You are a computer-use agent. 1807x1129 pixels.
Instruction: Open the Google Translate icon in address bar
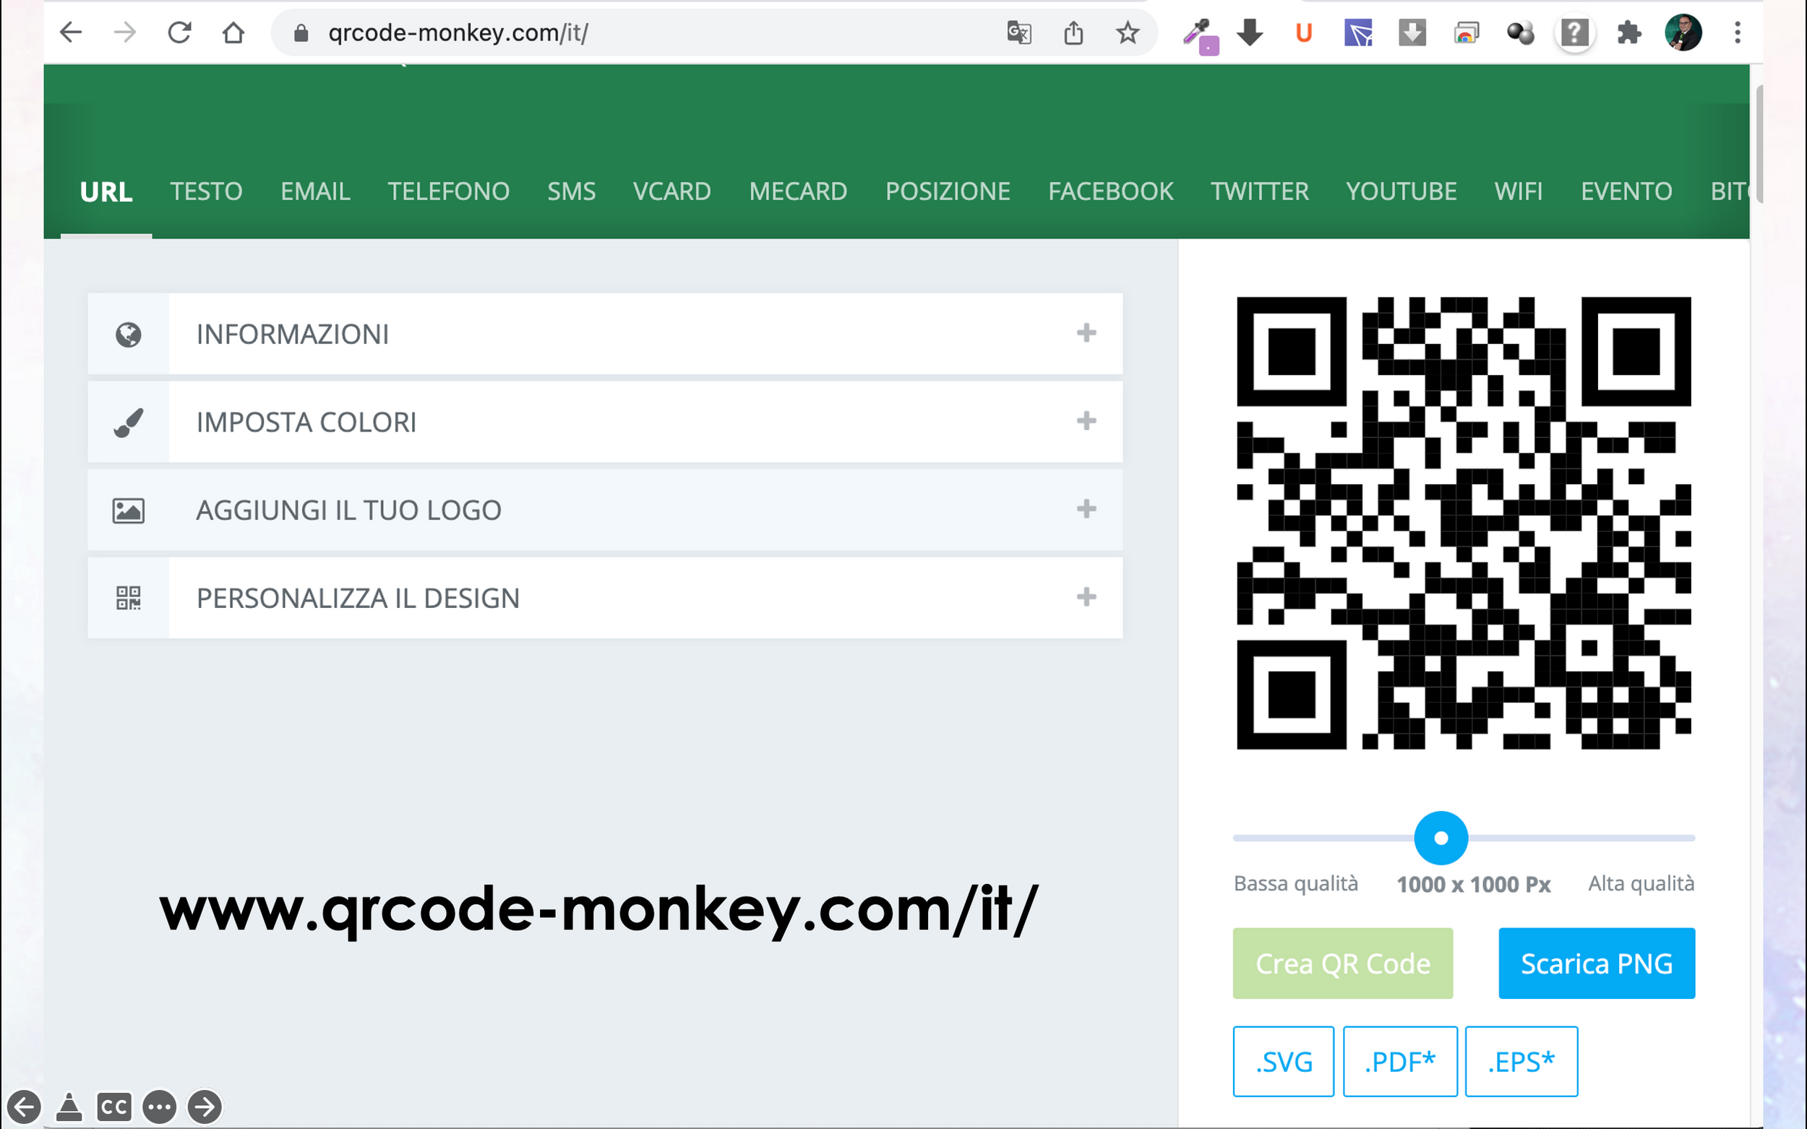click(1019, 33)
